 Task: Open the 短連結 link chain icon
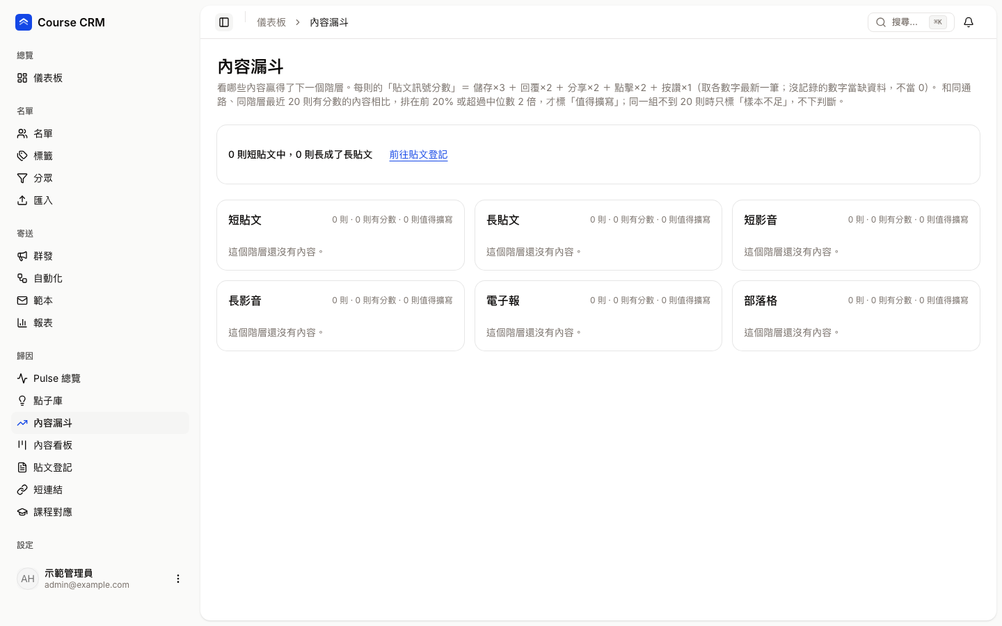[22, 490]
